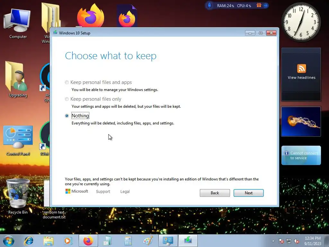Viewport: 329px width, 247px height.
Task: Click the gift icon in monitor widget
Action: [259, 5]
